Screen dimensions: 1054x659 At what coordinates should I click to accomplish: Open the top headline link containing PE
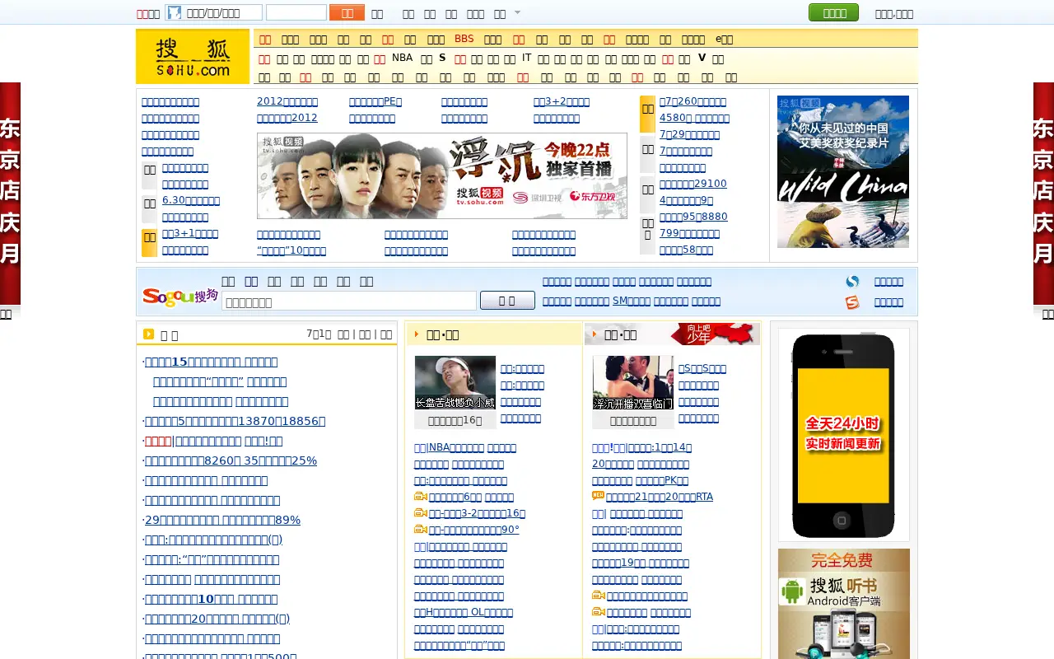(x=375, y=101)
